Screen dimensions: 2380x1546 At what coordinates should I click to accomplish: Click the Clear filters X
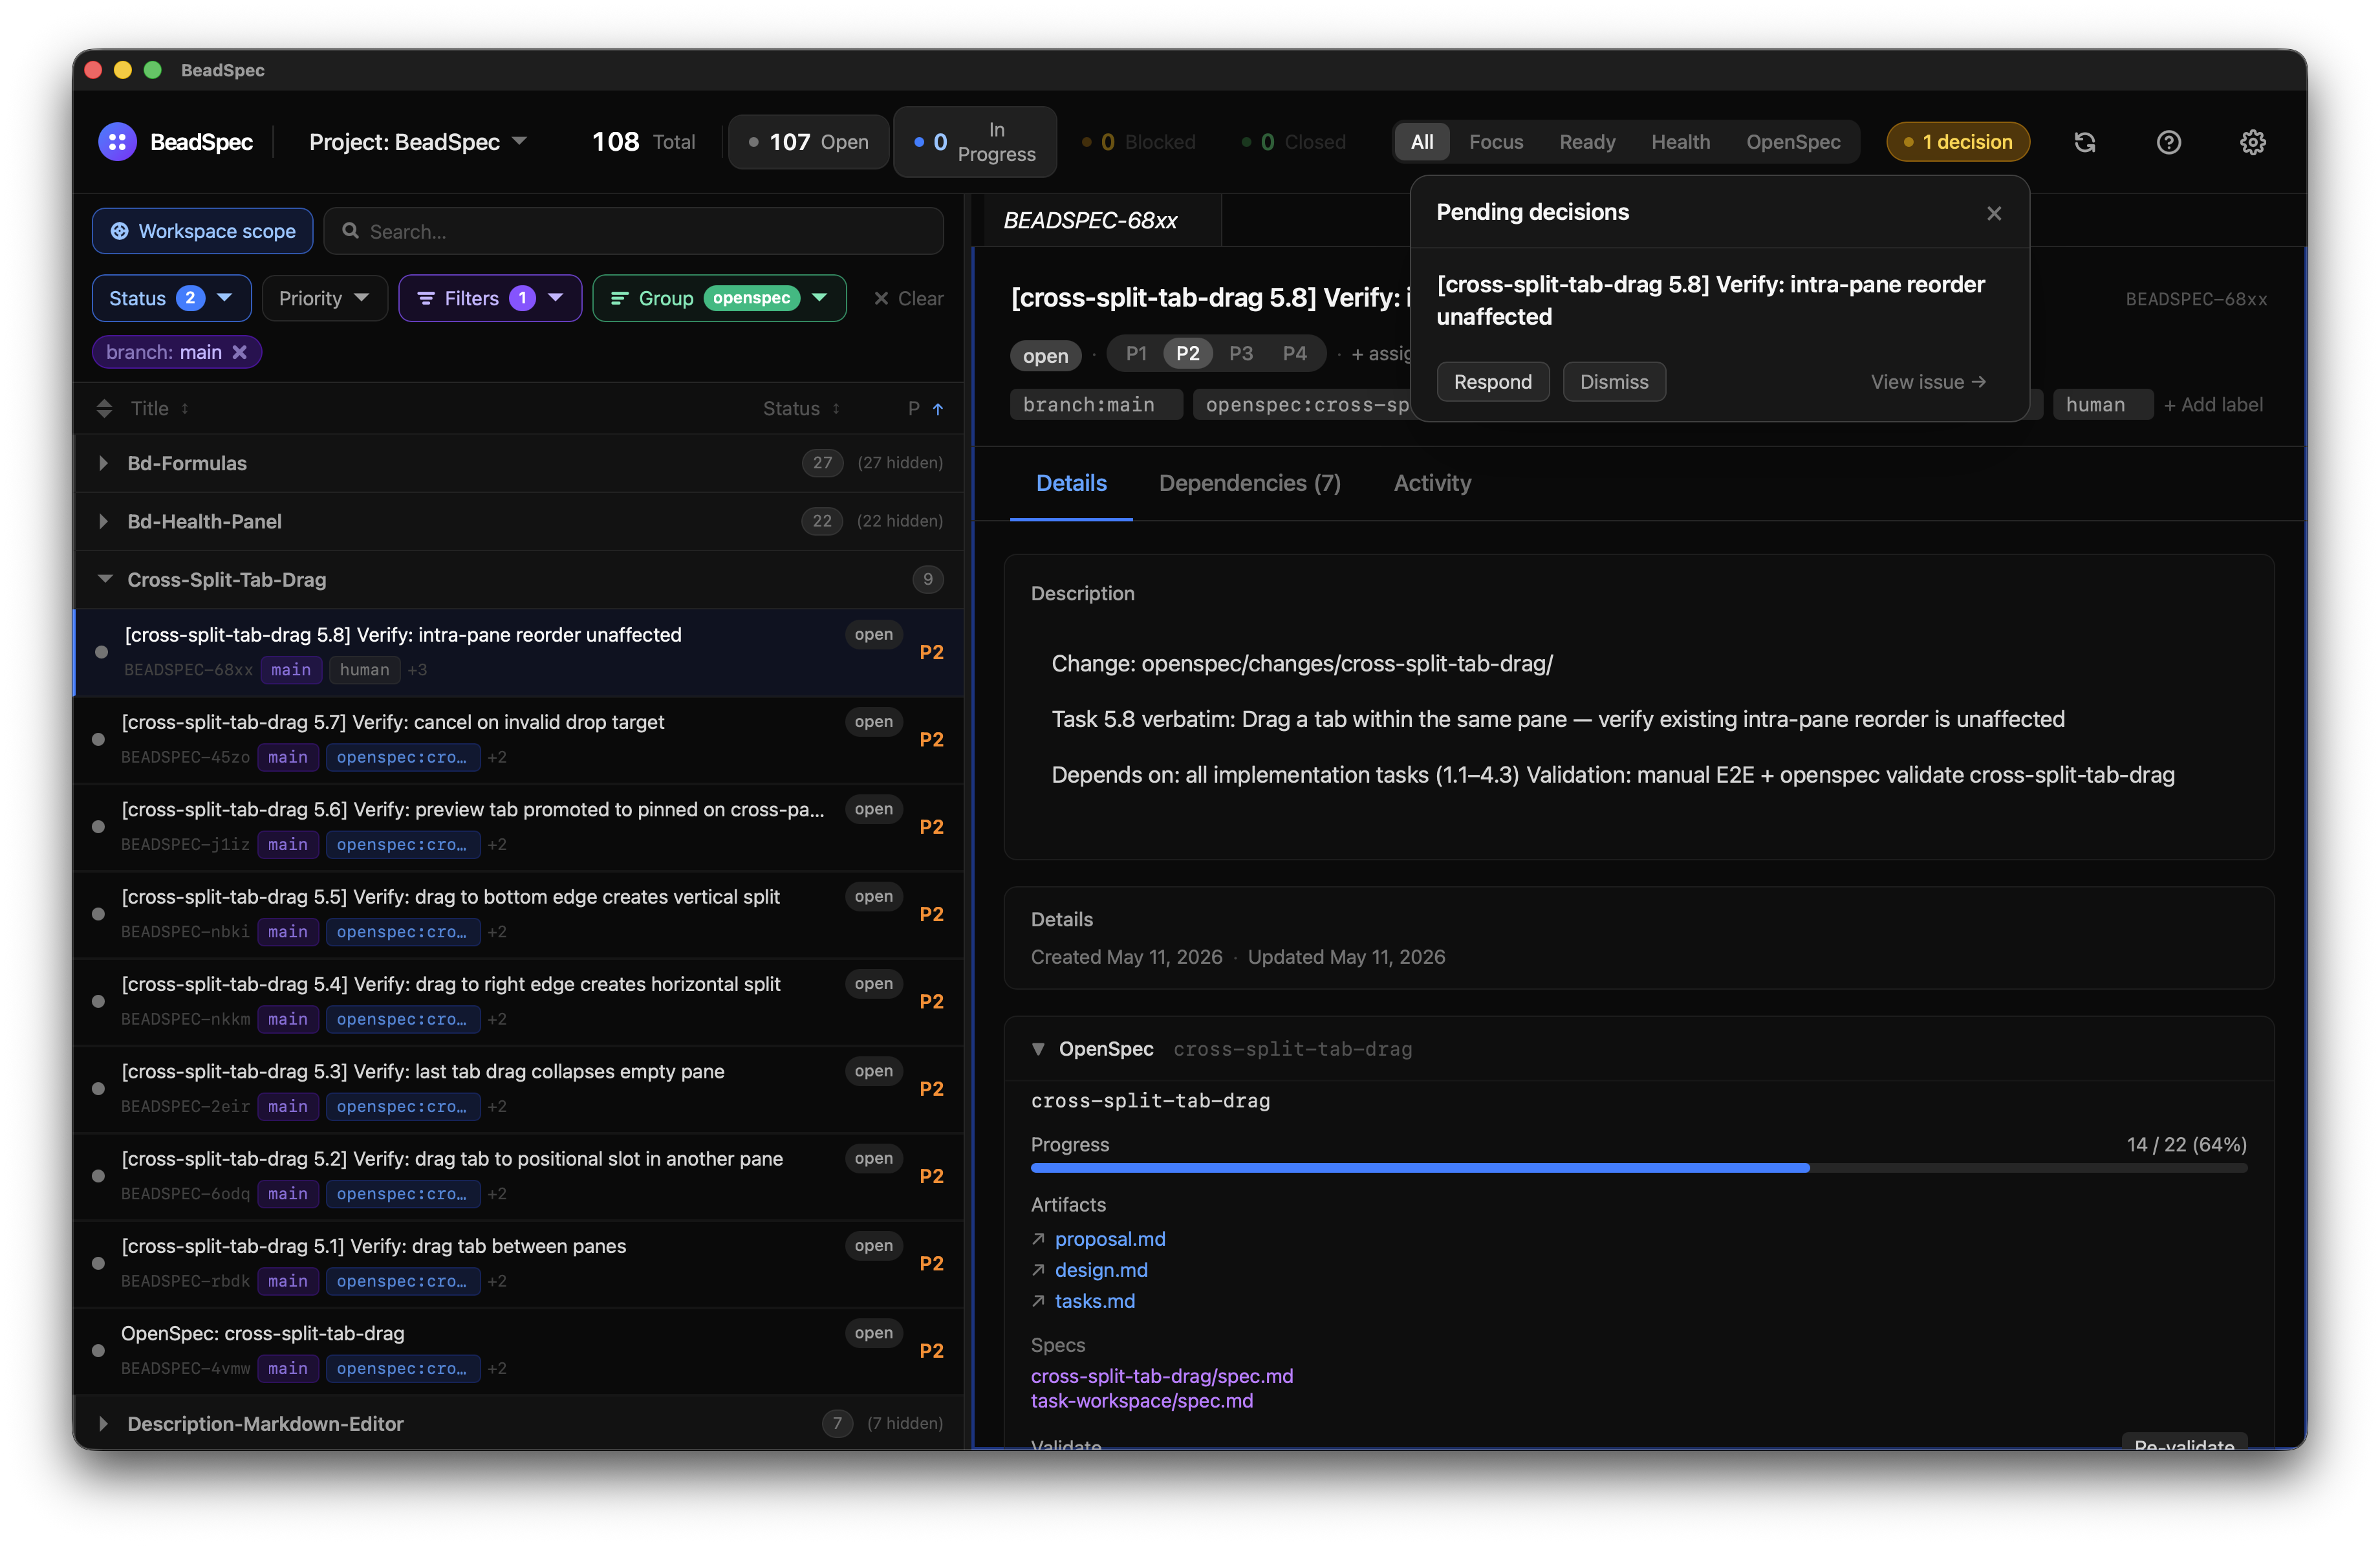tap(881, 298)
